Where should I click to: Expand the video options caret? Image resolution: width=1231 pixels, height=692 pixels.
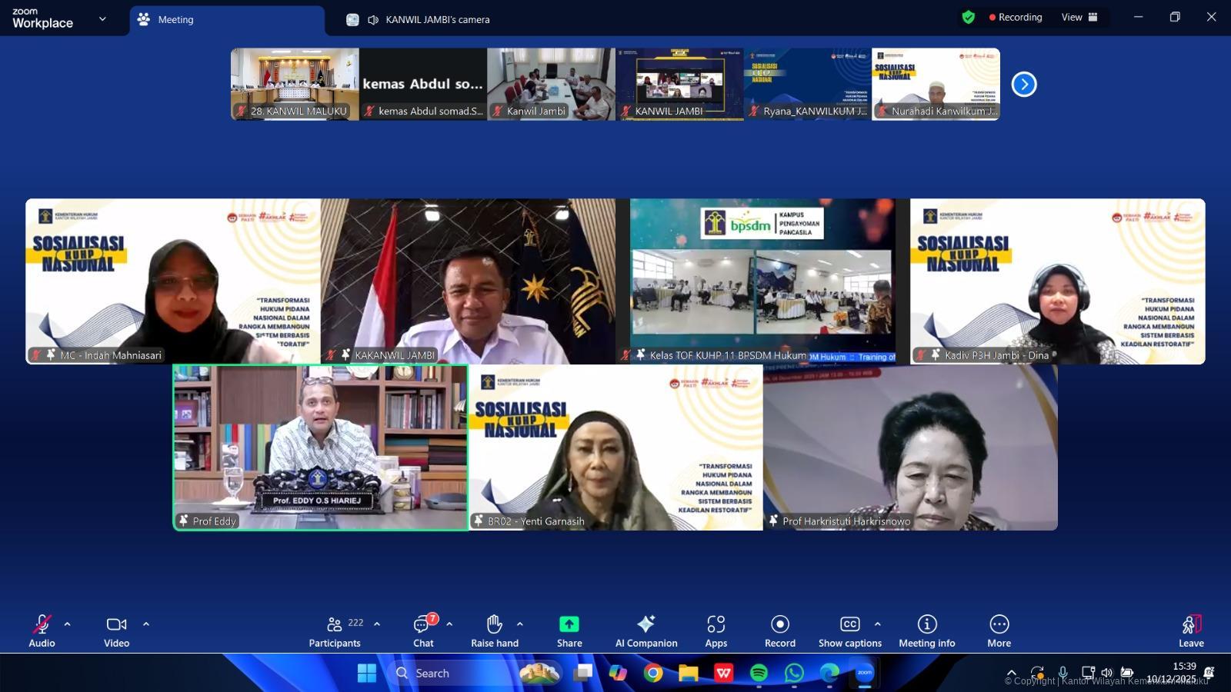pos(146,624)
